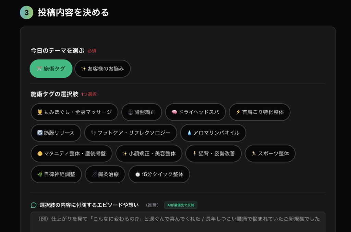
Task: Toggle the 筋膜リリース tag chip
Action: [56, 133]
